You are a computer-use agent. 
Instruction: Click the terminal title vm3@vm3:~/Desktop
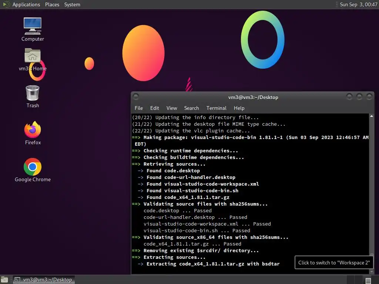tap(253, 97)
